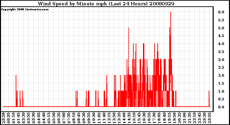230x125 pixels.
Task: Click the chart title Wind Speed by Minute
Action: [106, 4]
